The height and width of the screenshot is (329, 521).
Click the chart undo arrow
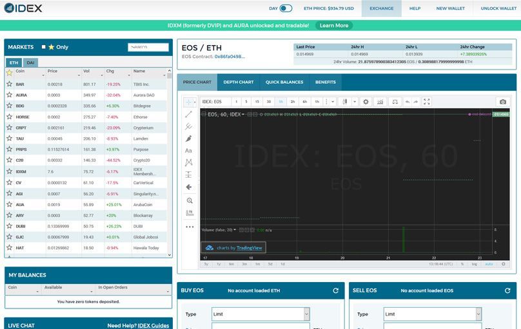pos(408,102)
